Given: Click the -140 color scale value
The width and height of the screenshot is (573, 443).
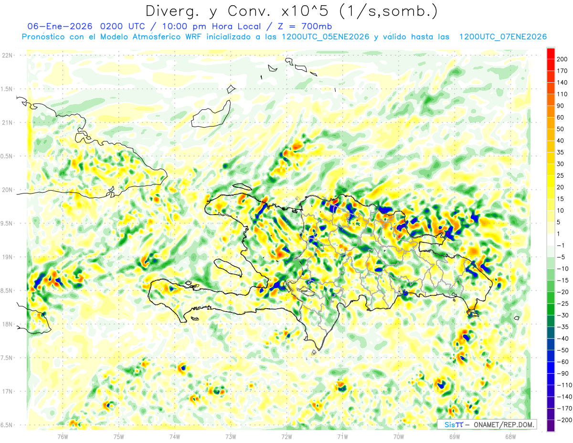Looking at the screenshot, I should click(565, 397).
